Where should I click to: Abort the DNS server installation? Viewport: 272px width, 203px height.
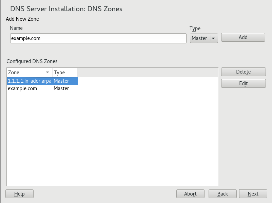(190, 194)
